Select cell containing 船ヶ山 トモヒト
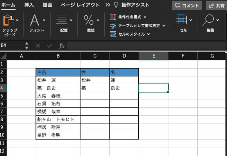 58,120
